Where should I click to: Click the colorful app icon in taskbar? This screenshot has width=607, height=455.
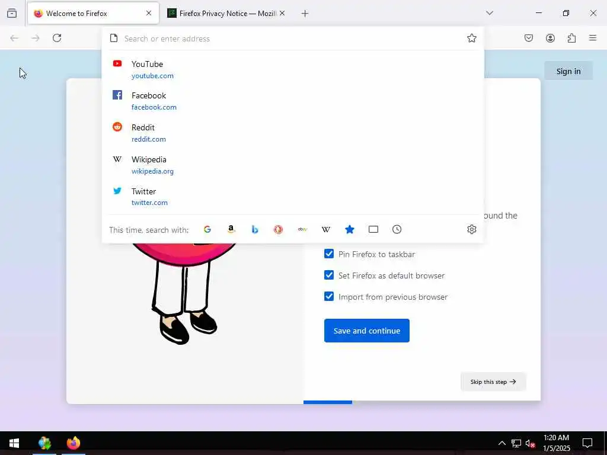click(44, 443)
